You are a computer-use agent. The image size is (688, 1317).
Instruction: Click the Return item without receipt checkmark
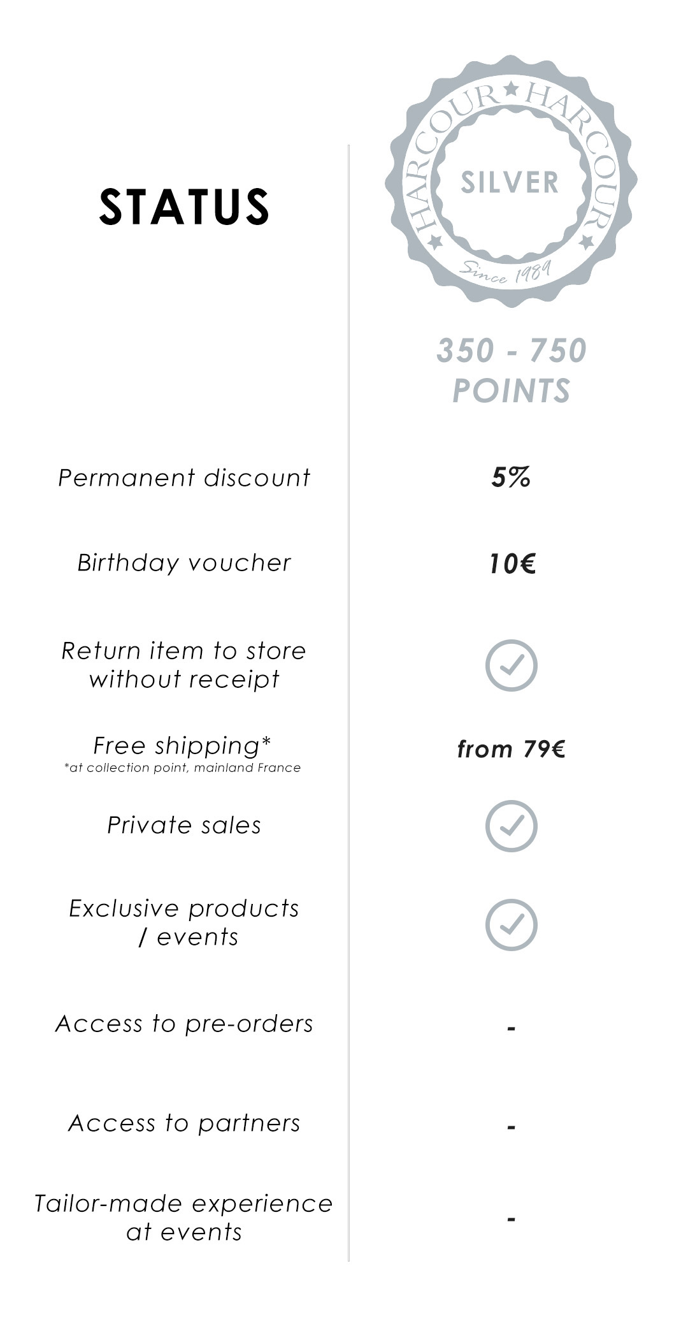pos(511,666)
